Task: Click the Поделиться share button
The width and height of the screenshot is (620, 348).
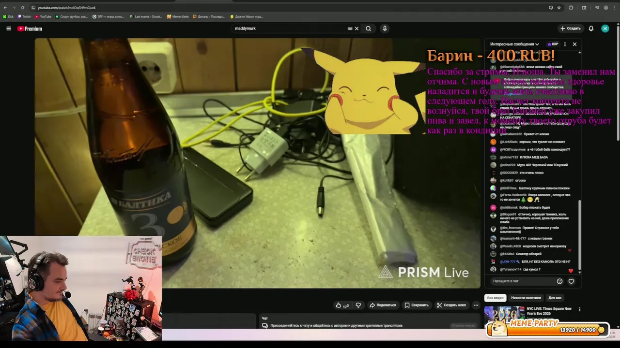Action: pyautogui.click(x=383, y=305)
